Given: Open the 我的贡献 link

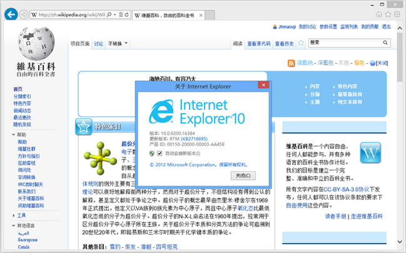Looking at the screenshot, I should [370, 26].
